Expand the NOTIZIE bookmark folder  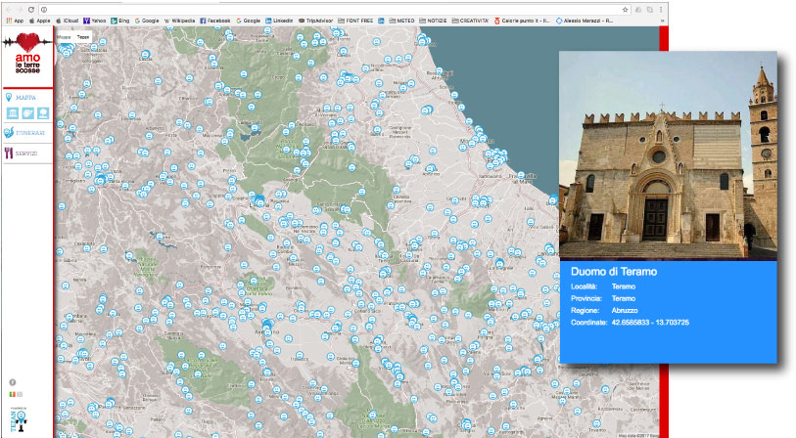pos(433,21)
